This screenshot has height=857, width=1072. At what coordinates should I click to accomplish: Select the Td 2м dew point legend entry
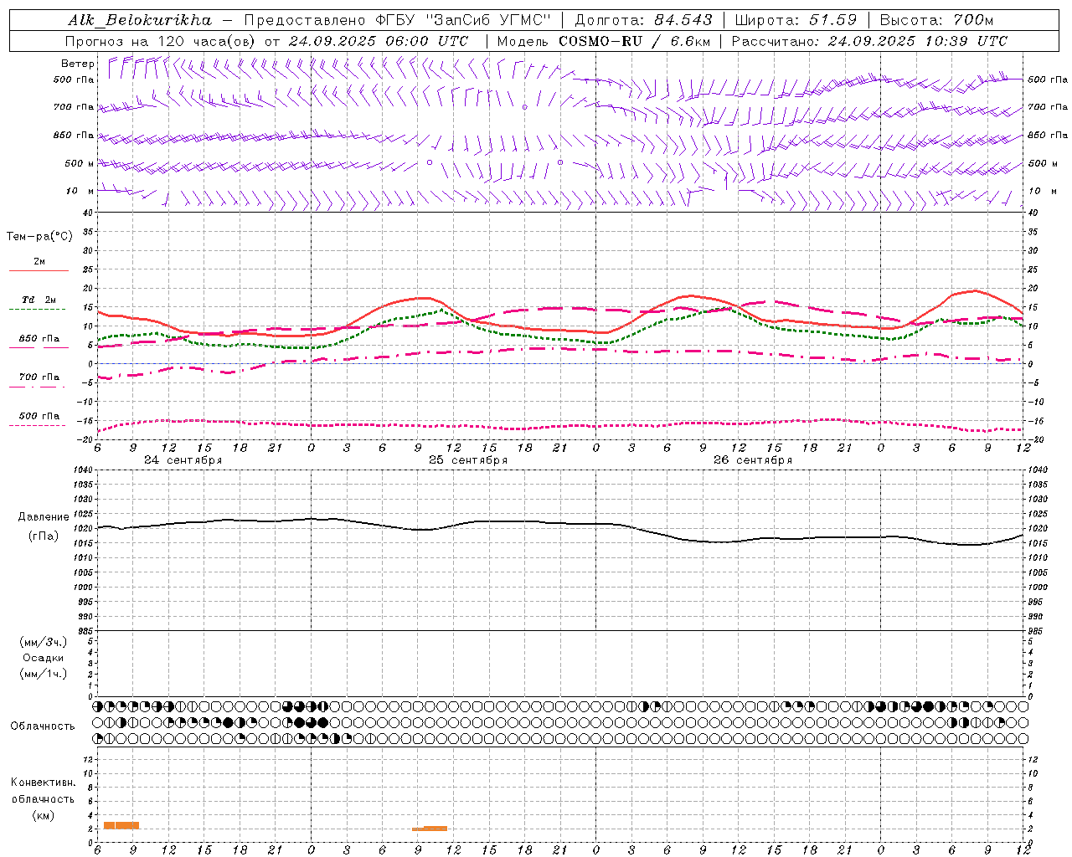(39, 300)
